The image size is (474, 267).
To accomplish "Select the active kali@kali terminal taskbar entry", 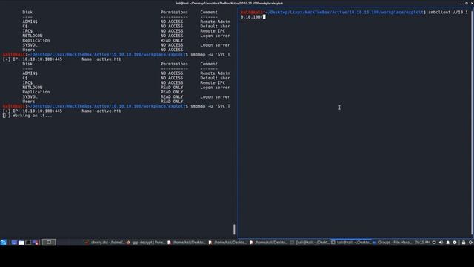I will click(350, 243).
